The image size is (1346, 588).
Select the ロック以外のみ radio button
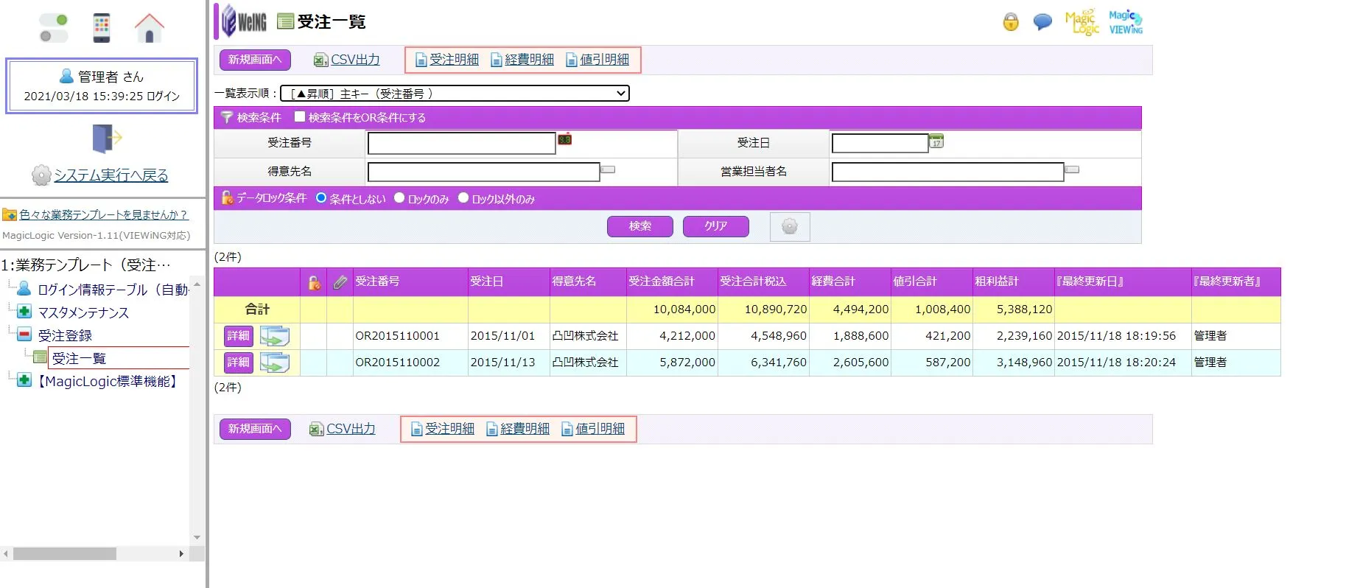(463, 197)
